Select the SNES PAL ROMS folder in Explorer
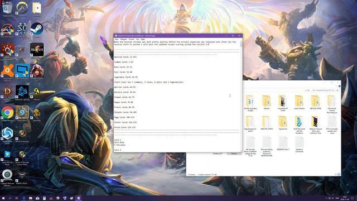Screen dimensions: 357x201 (267, 123)
